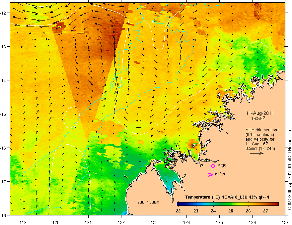Screen dimensions: 292x225
Task: Click the 0.5m/s velocity scale arrow
Action: coord(256,153)
